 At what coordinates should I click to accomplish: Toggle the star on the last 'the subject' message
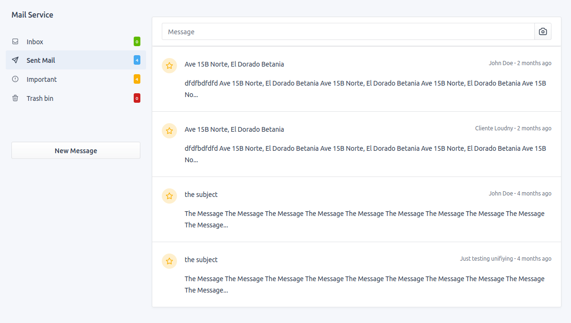169,261
